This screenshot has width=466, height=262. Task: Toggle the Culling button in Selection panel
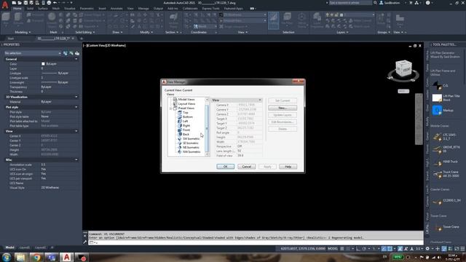tap(274, 20)
